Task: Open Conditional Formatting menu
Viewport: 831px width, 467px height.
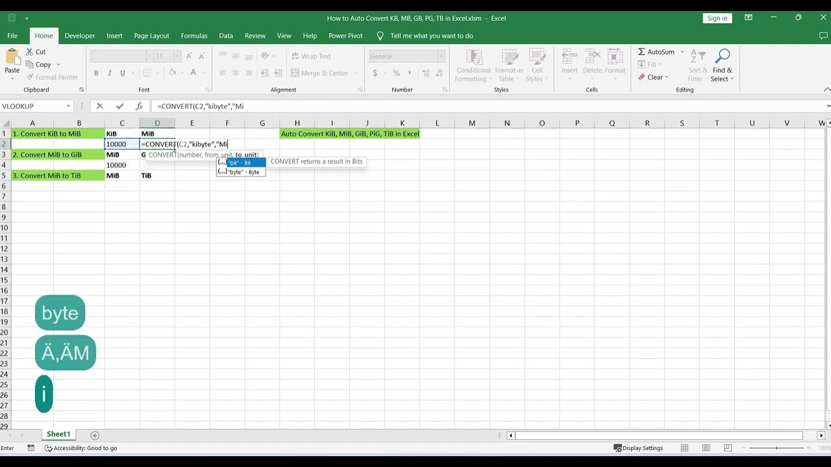Action: [473, 66]
